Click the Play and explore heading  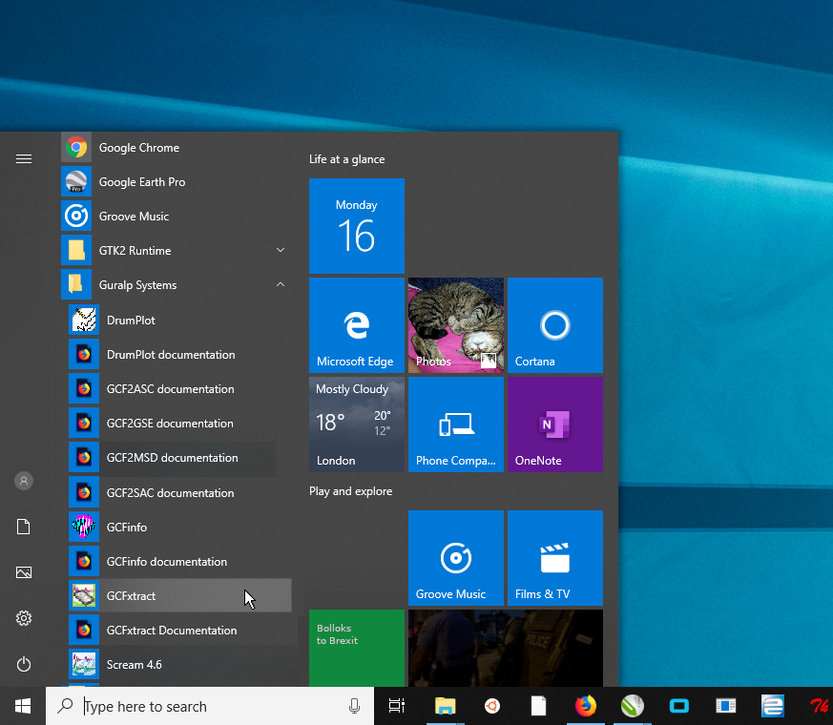tap(350, 491)
